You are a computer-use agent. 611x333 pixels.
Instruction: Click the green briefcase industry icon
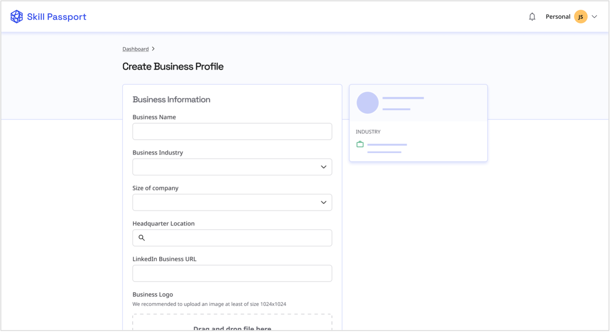(x=360, y=144)
